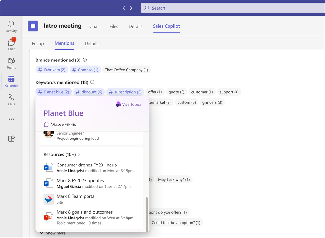
Task: Click the Senior Engineer profile photo
Action: [x=48, y=134]
